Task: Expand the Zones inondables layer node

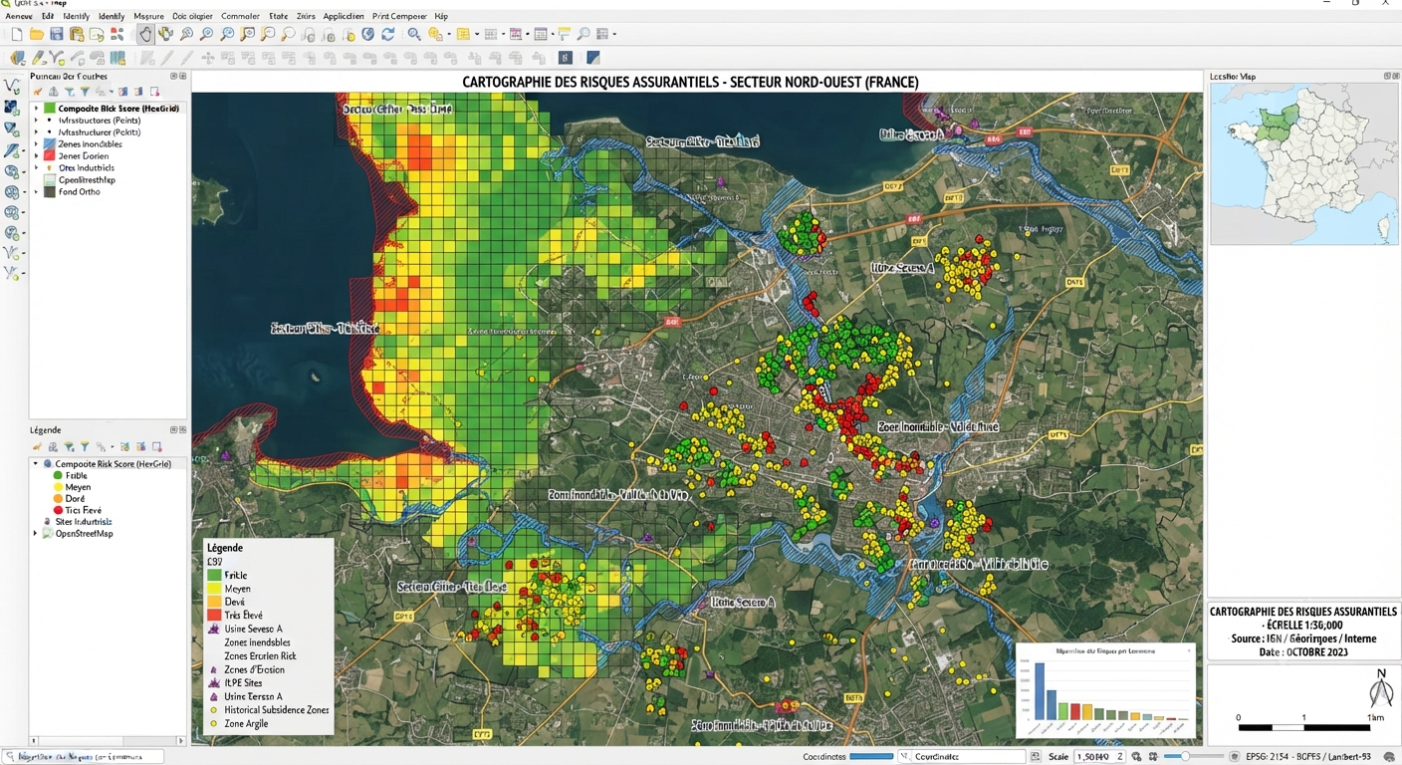Action: 36,143
